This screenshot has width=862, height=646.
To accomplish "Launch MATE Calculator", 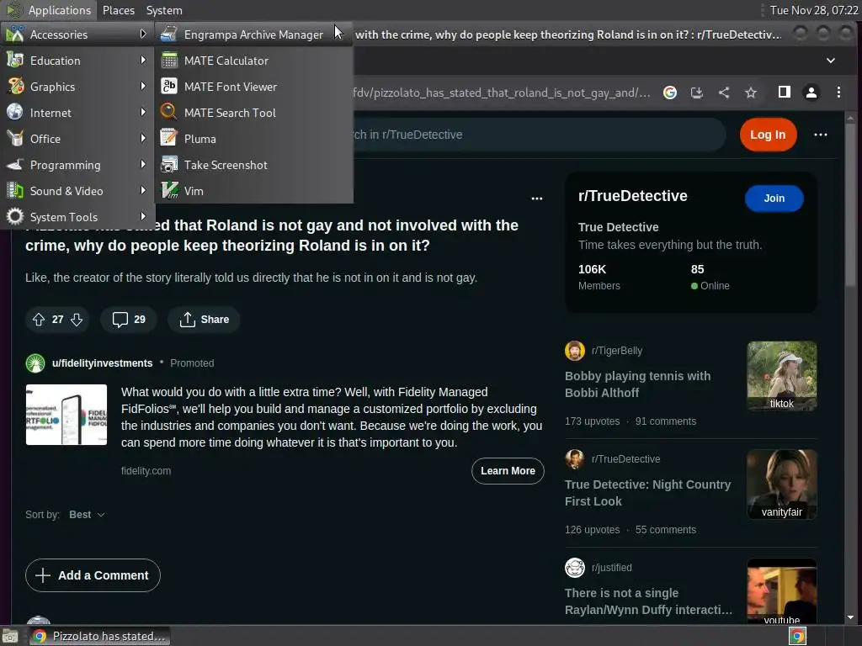I will (x=253, y=61).
